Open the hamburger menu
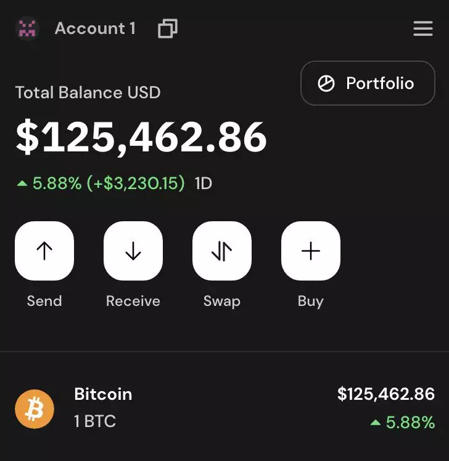449x461 pixels. [423, 28]
